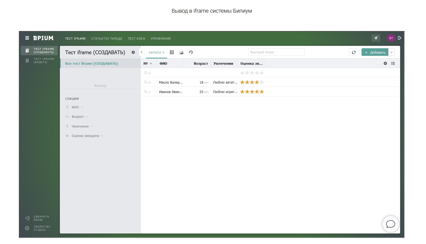This screenshot has width=426, height=244.
Task: Click the copy icon on record 3
Action: pyautogui.click(x=146, y=73)
